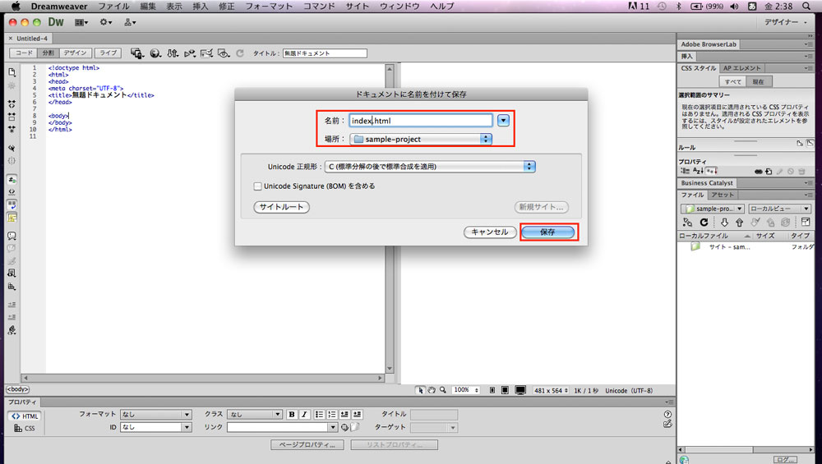Image resolution: width=822 pixels, height=464 pixels.
Task: Click the browse for file folder icon
Action: (355, 427)
